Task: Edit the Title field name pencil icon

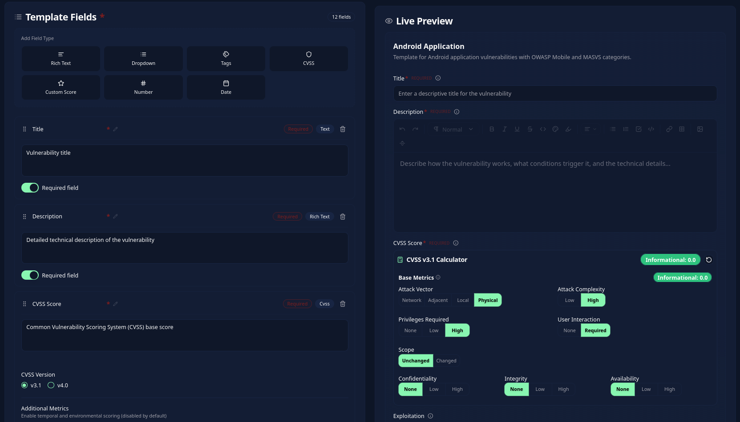Action: (x=115, y=129)
